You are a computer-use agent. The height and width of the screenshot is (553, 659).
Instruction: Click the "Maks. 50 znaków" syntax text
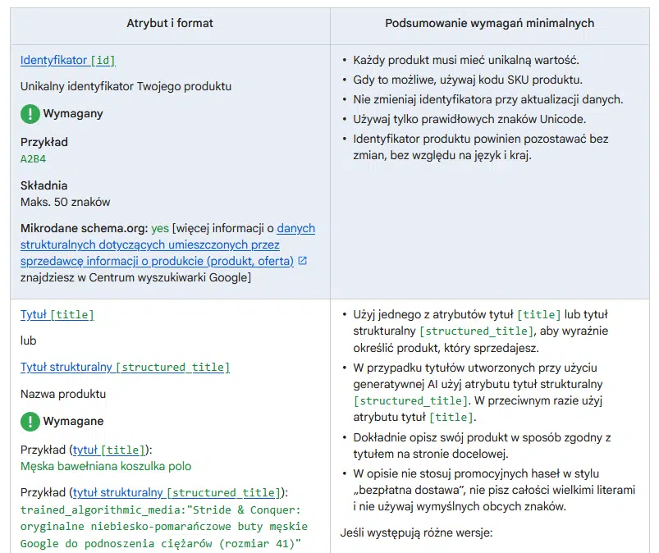pos(65,202)
